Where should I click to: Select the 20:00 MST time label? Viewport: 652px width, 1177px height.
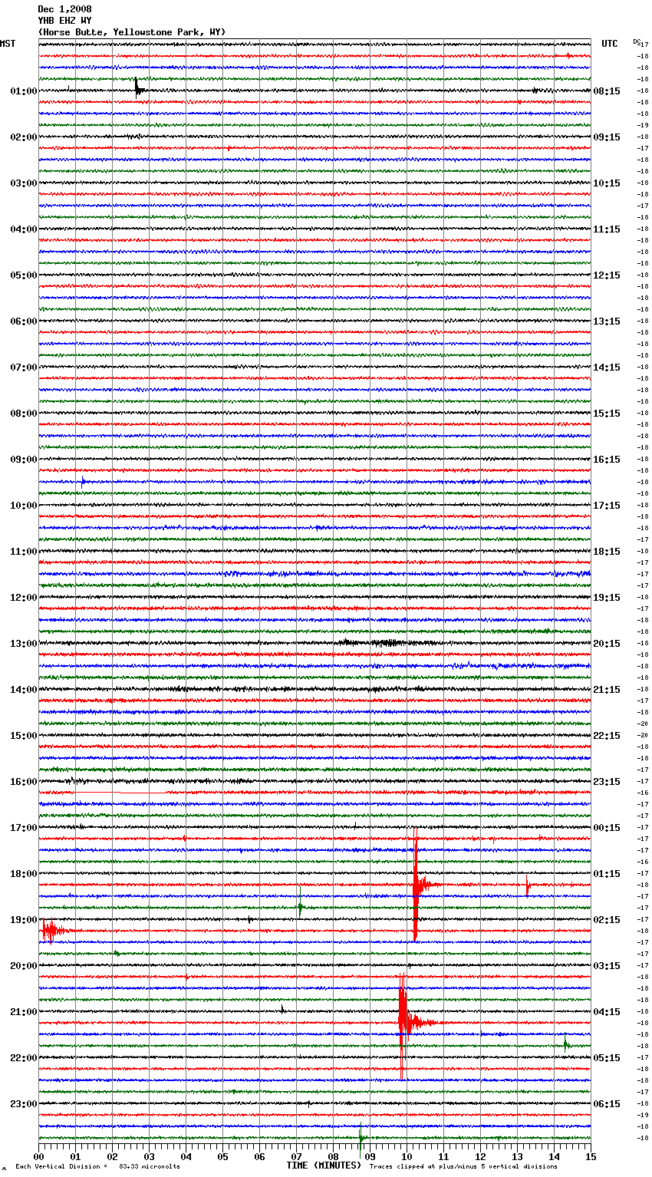tap(24, 966)
